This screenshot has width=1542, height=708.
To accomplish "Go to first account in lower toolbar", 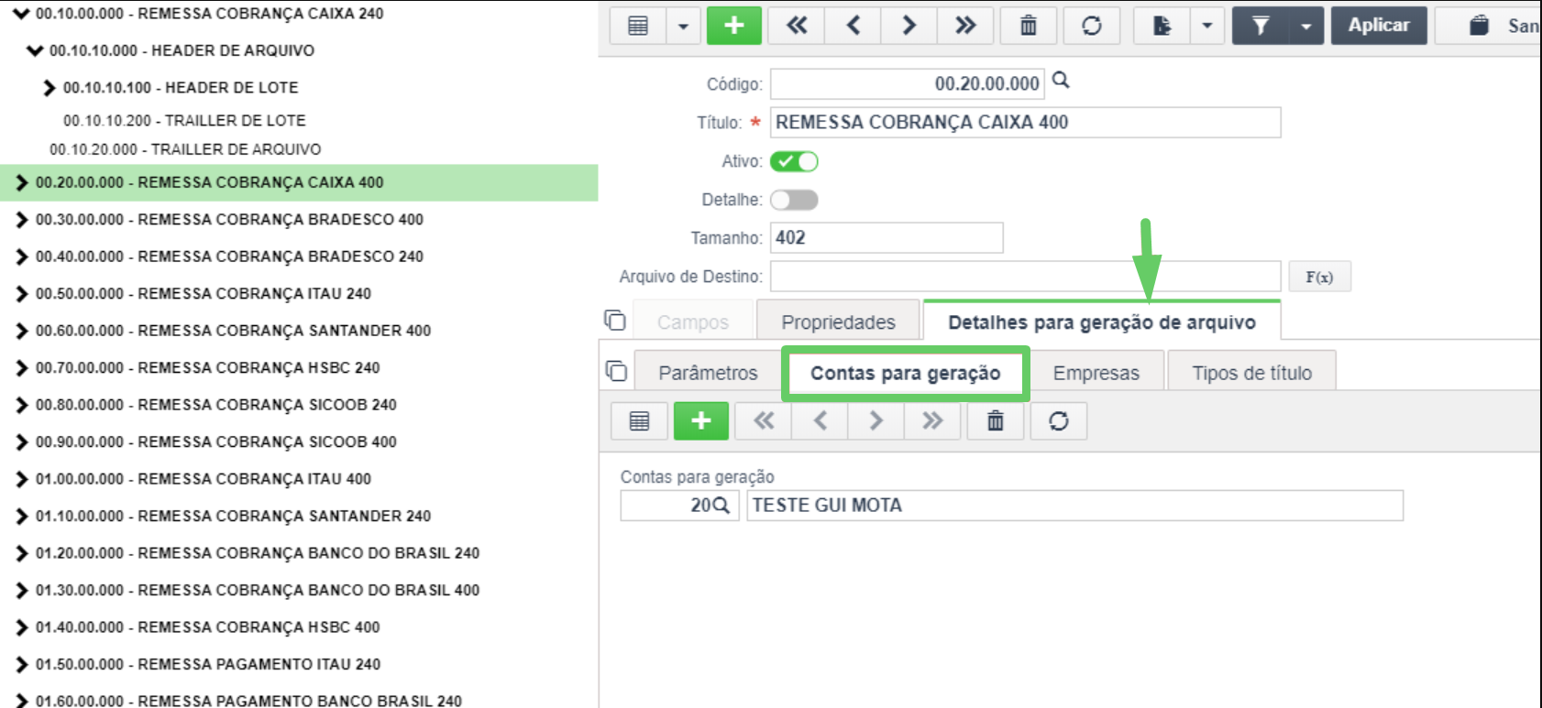I will 764,421.
